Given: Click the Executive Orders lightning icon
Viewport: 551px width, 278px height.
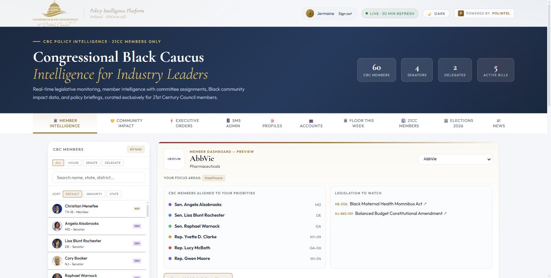Looking at the screenshot, I should tap(172, 121).
